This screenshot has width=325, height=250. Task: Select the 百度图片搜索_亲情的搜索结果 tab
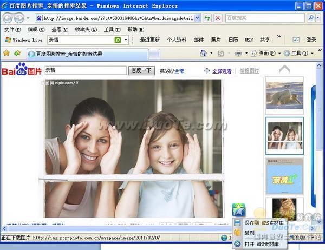click(x=87, y=54)
